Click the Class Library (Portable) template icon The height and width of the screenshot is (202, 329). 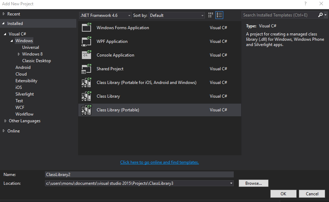(86, 110)
